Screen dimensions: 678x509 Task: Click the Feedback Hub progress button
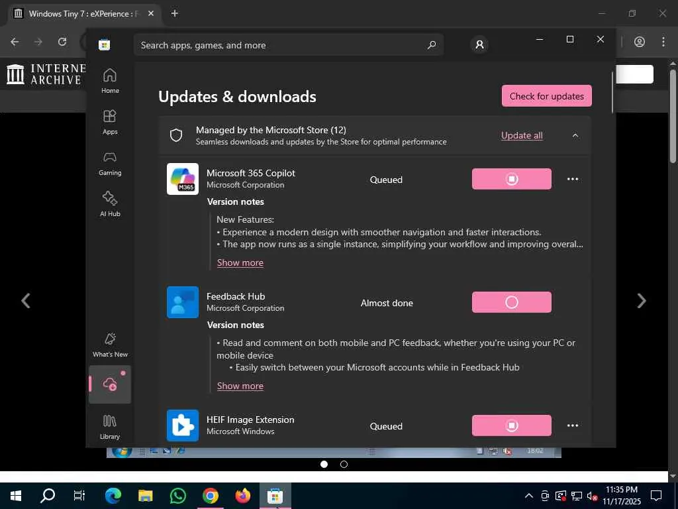coord(512,302)
